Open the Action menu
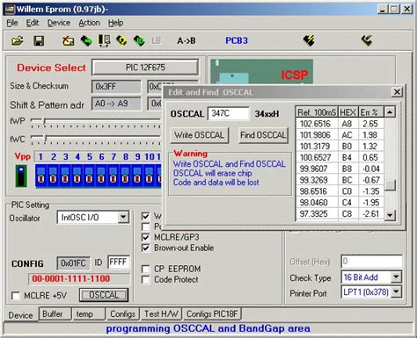The width and height of the screenshot is (417, 338). 89,23
